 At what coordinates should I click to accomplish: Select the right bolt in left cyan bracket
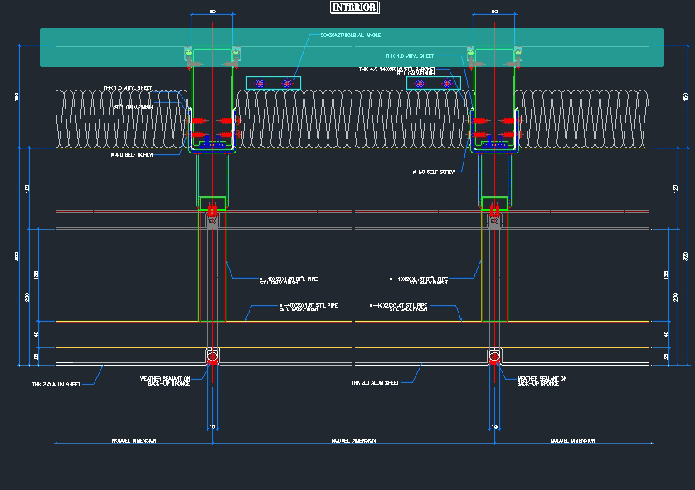pos(287,83)
